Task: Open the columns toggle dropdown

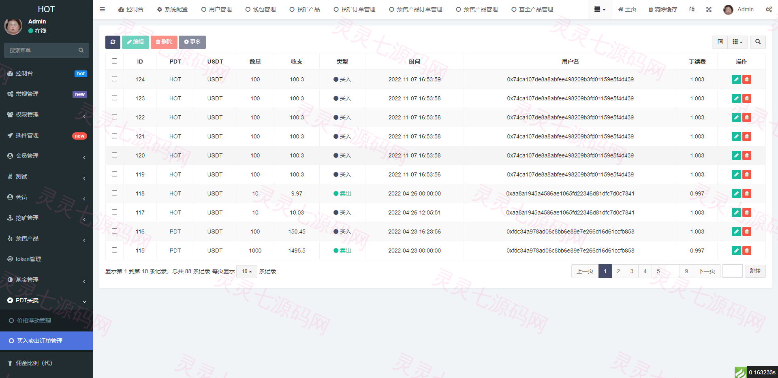Action: (x=737, y=42)
